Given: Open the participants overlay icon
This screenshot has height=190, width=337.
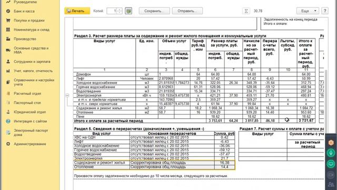Looking at the screenshot, I should pyautogui.click(x=331, y=185).
